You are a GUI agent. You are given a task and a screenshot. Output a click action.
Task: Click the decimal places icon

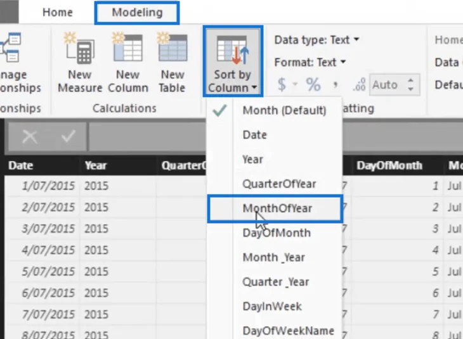(359, 85)
